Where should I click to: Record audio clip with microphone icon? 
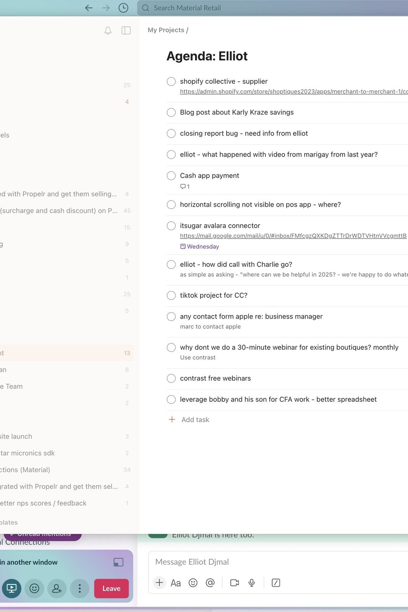pos(252,582)
